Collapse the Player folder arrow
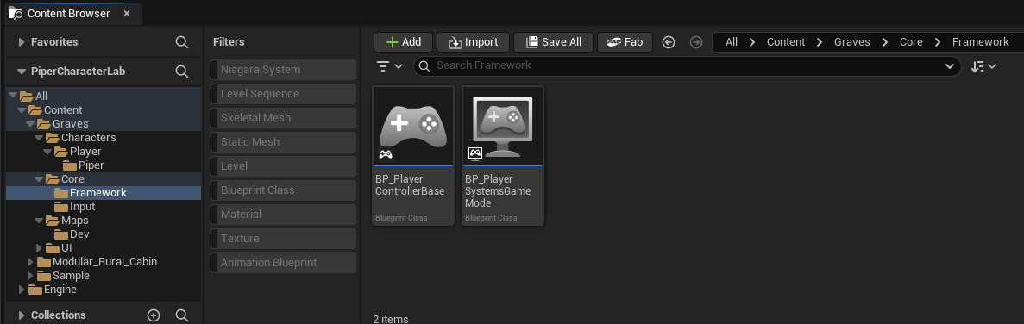 point(47,152)
